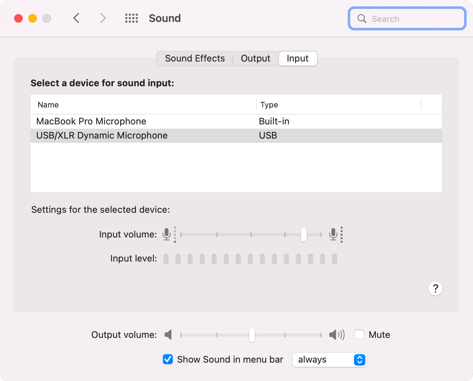Image resolution: width=473 pixels, height=381 pixels.
Task: Click the forward navigation arrow
Action: [x=103, y=18]
